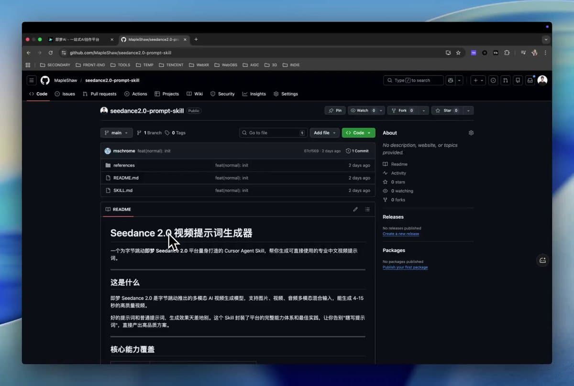Open the browser Extensions puzzle icon

coord(507,53)
